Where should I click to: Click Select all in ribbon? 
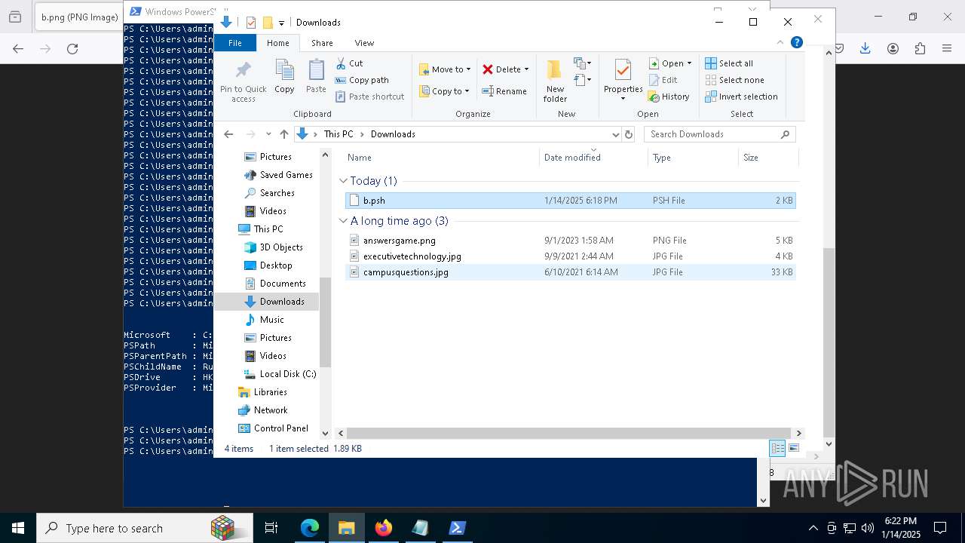pyautogui.click(x=729, y=63)
